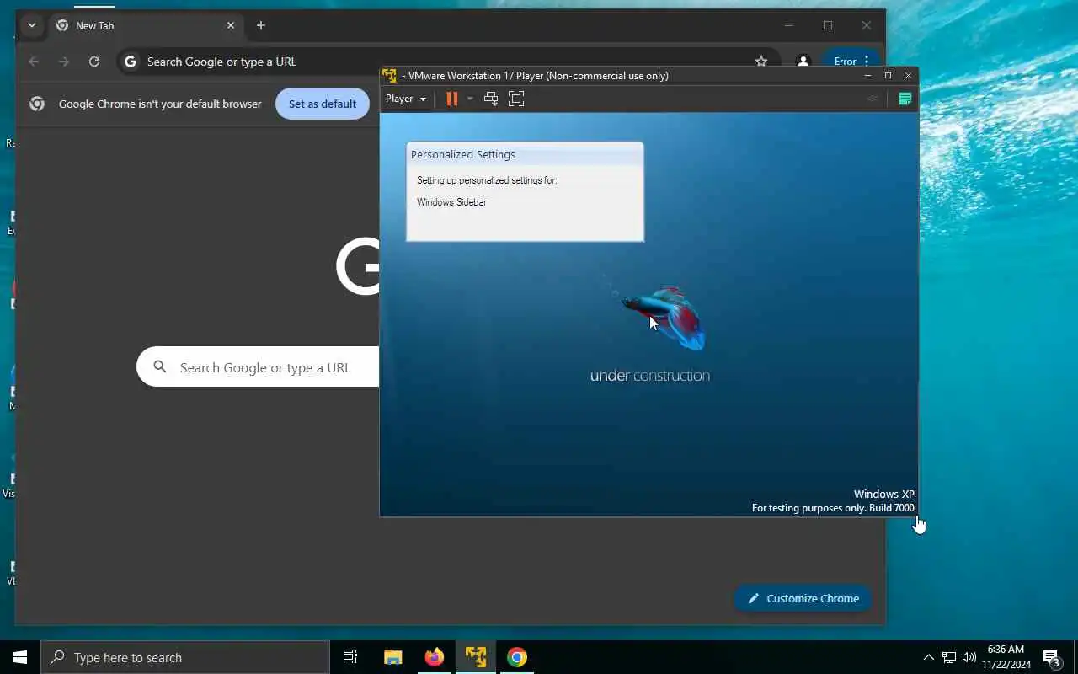Image resolution: width=1078 pixels, height=674 pixels.
Task: Expand the power options arrow beside pause
Action: [x=470, y=99]
